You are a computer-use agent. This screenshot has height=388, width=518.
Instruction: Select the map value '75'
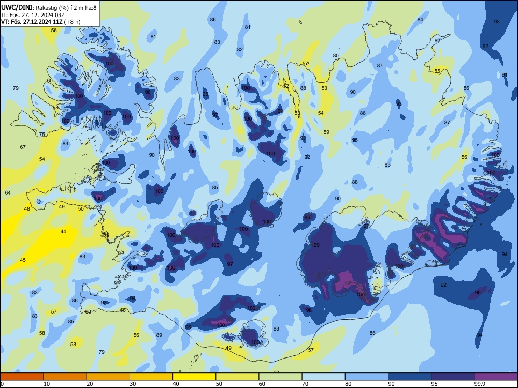[x=42, y=135]
